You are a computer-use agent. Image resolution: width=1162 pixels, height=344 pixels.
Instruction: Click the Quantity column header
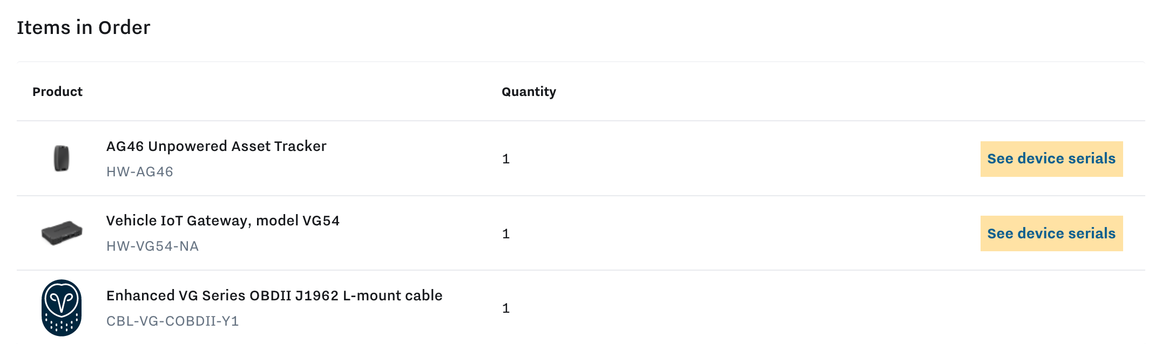(x=528, y=91)
